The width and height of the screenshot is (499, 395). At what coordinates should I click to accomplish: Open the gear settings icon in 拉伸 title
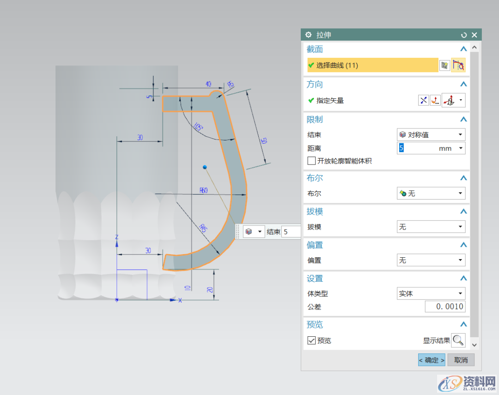309,35
